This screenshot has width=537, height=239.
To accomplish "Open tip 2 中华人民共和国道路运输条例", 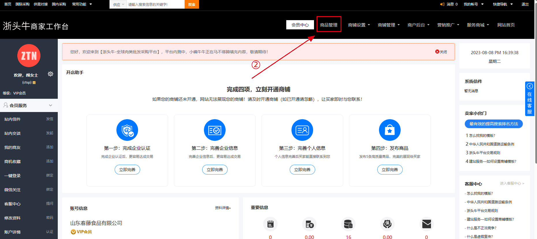I will coord(491,144).
